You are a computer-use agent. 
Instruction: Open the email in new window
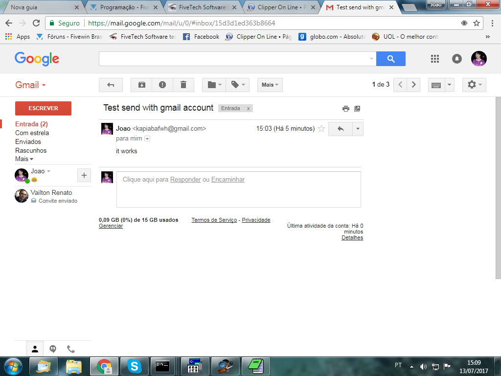357,109
